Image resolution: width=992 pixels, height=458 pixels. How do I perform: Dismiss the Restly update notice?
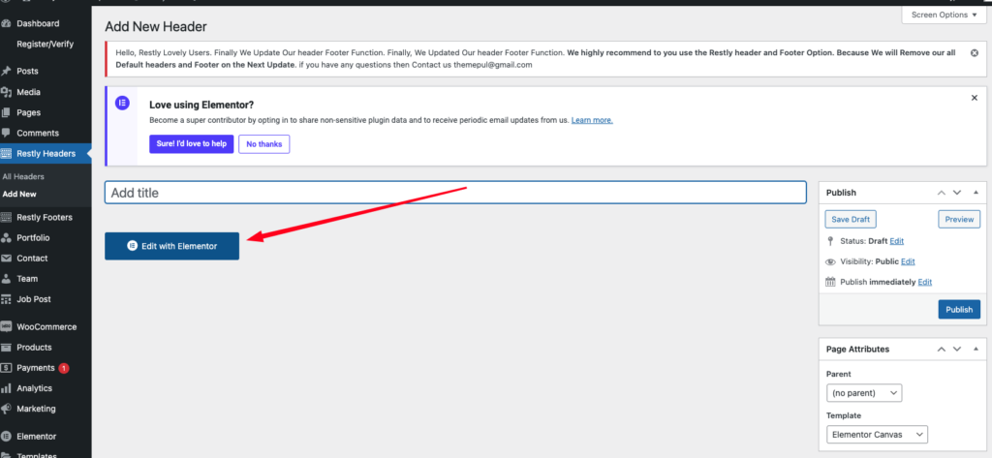click(x=974, y=52)
